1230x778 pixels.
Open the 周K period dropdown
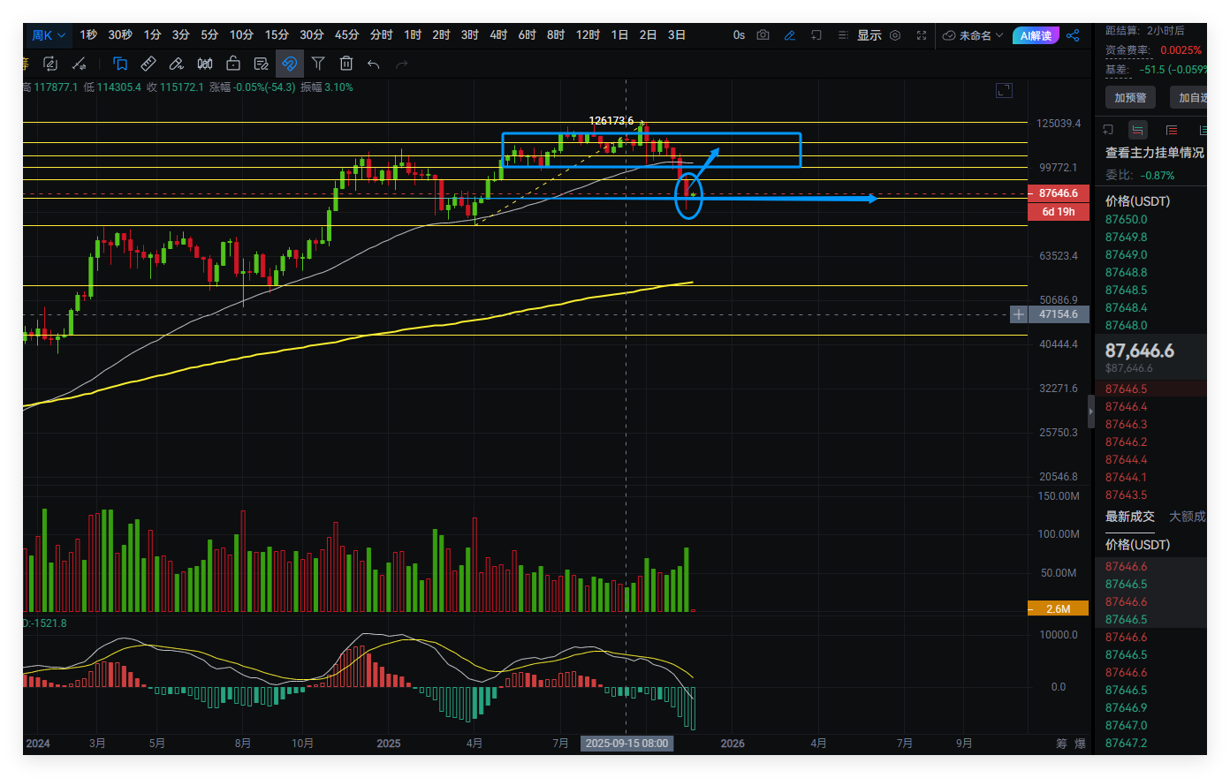tap(49, 35)
